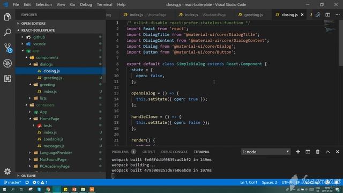343x193 pixels.
Task: Click the Windows taskbar search icon
Action: point(13,189)
